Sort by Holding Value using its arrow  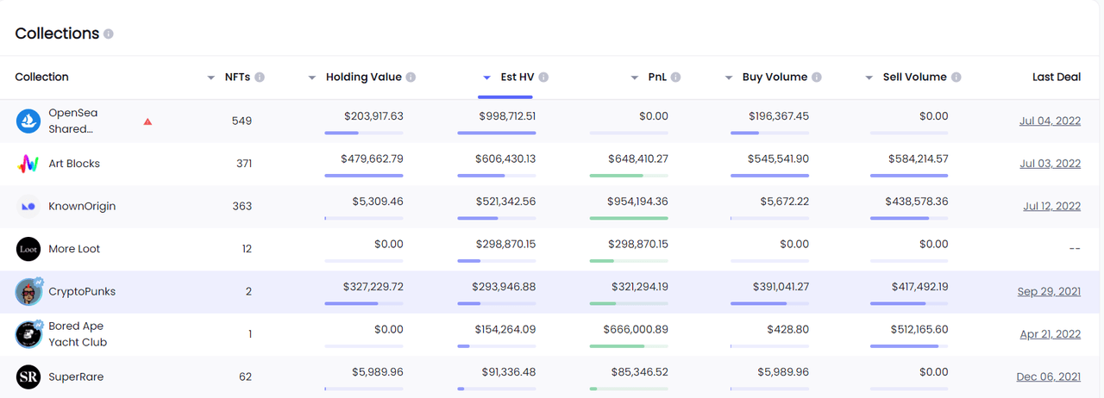point(312,78)
